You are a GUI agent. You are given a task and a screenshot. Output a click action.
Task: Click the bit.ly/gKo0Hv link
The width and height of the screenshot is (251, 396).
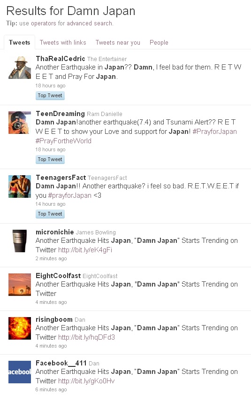tap(86, 381)
